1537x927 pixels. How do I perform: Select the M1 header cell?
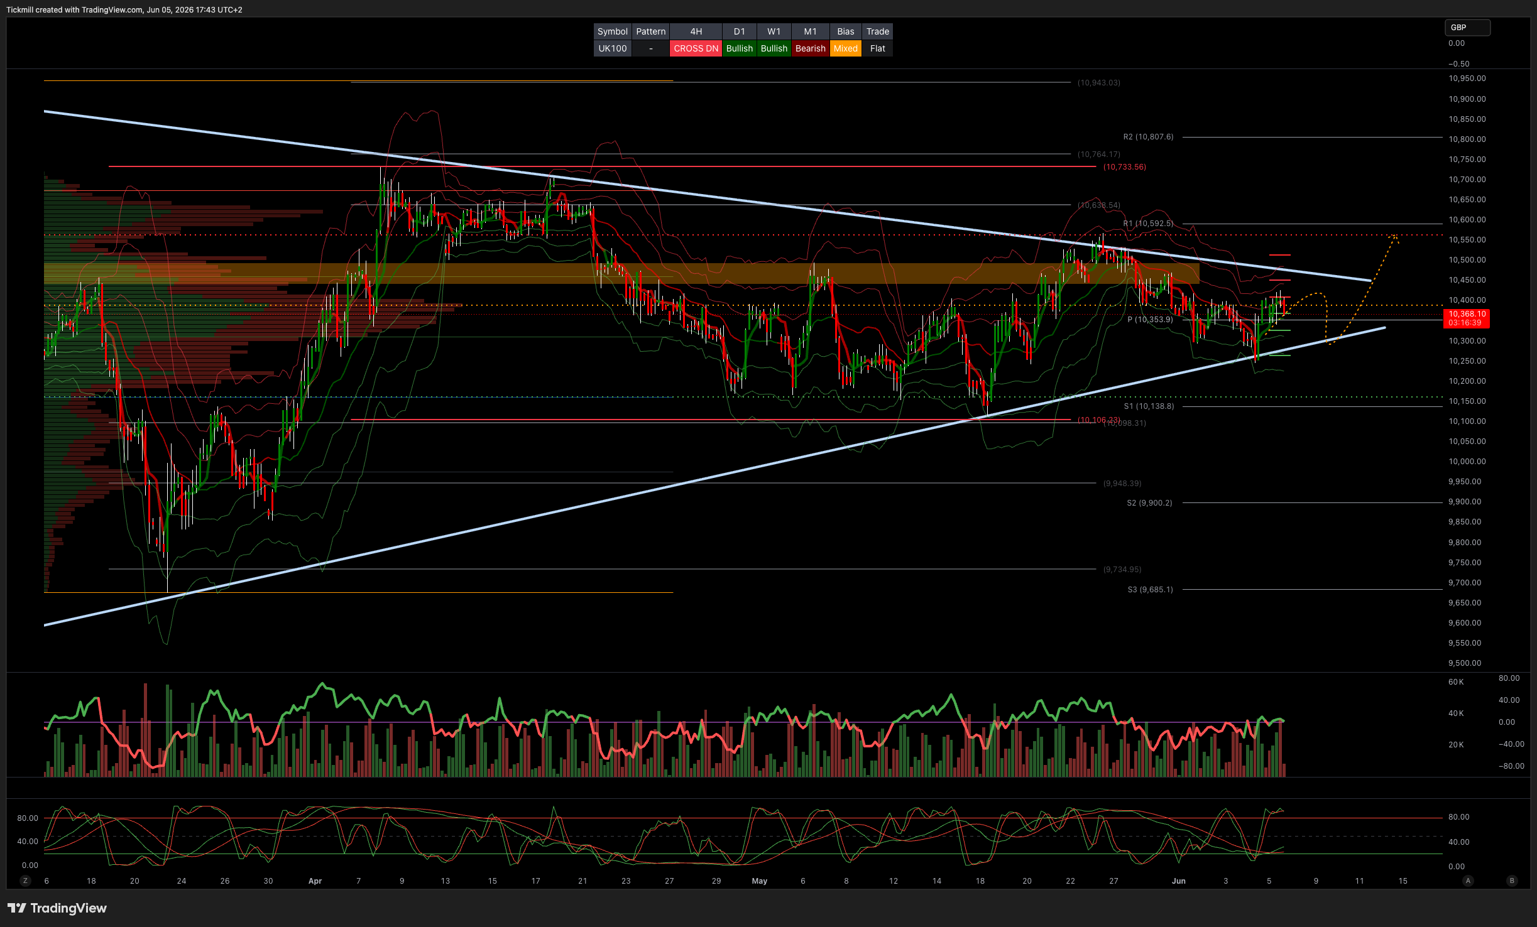[810, 31]
